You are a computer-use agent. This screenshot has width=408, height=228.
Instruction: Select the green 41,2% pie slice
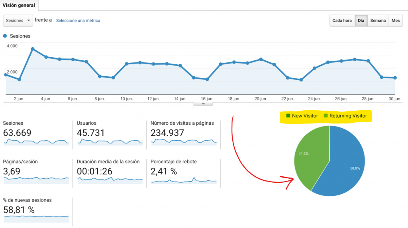(311, 156)
